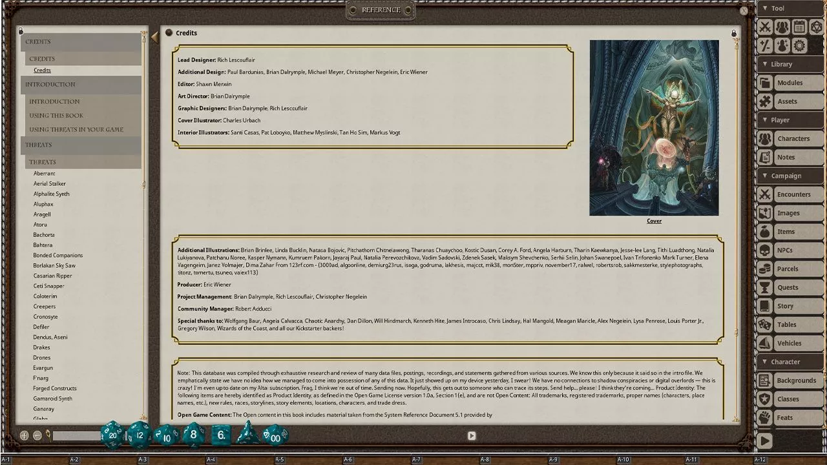Close the Reference window

(x=744, y=10)
